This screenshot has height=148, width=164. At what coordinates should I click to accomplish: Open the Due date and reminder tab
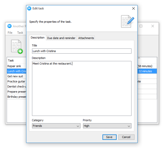(x=61, y=38)
